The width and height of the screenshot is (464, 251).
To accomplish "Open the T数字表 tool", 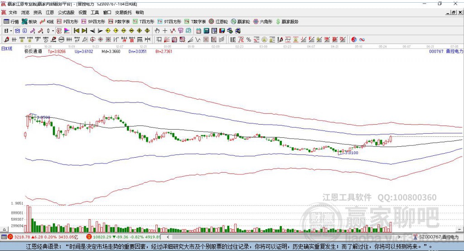I will pyautogui.click(x=195, y=22).
